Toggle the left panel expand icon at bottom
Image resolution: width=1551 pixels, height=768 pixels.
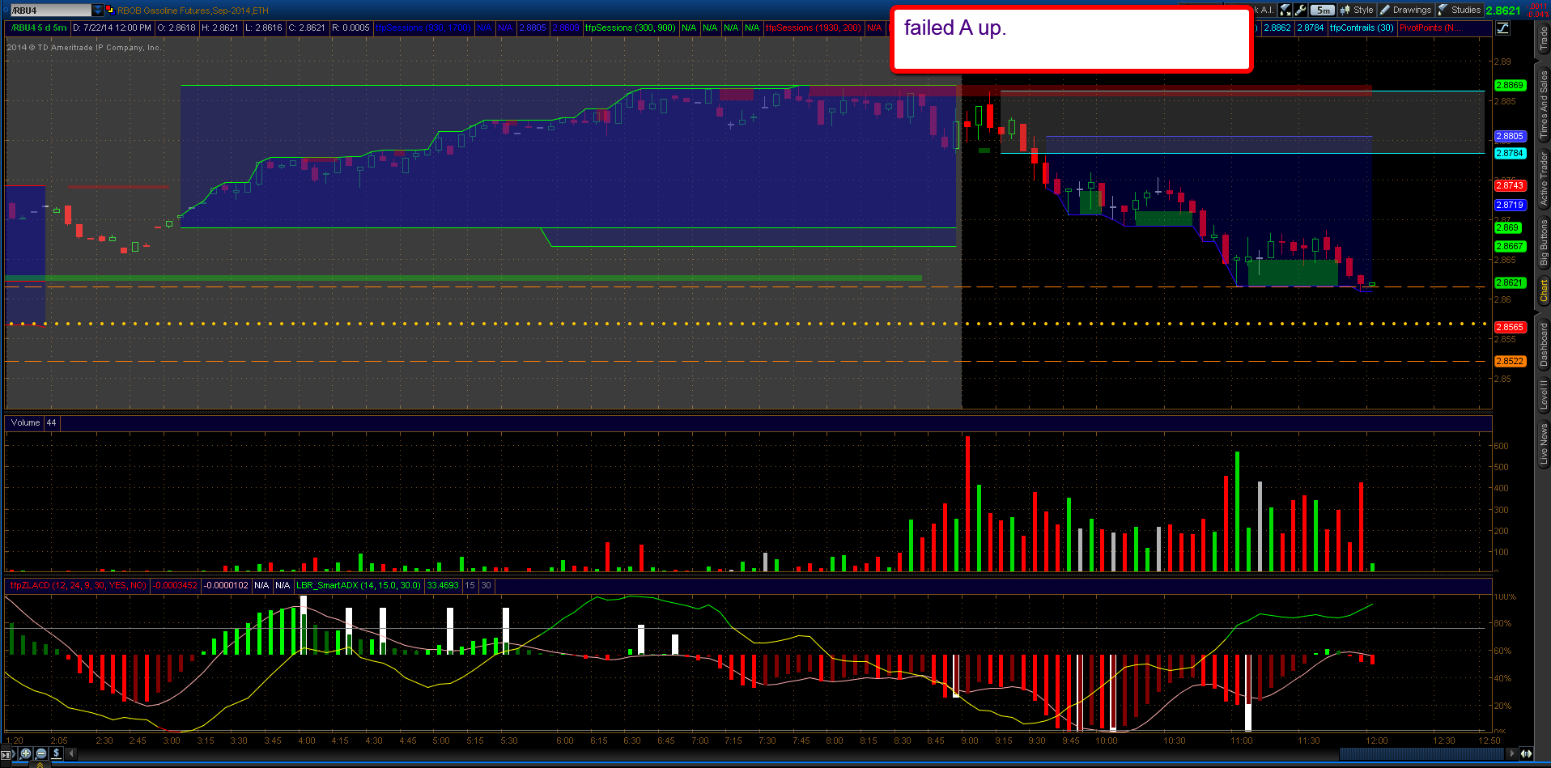tap(6, 754)
